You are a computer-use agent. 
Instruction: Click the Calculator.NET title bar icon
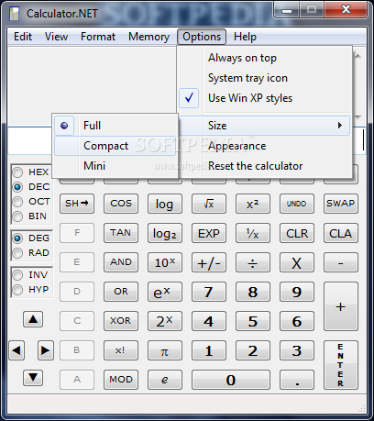point(14,14)
